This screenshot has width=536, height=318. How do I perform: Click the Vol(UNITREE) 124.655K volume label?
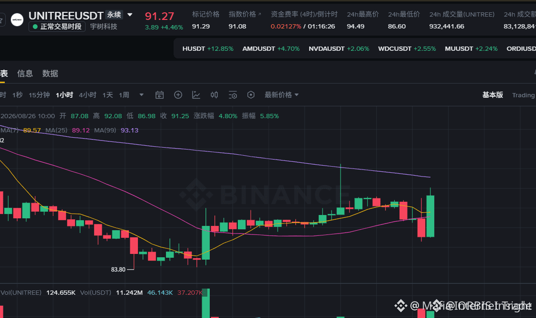coord(38,293)
